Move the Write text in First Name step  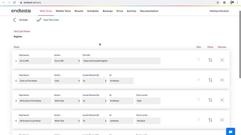pyautogui.click(x=210, y=100)
